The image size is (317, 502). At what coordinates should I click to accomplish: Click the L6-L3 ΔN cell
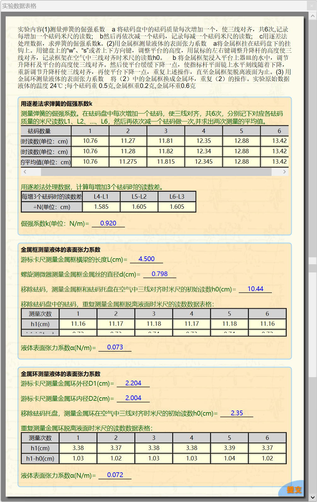point(177,207)
